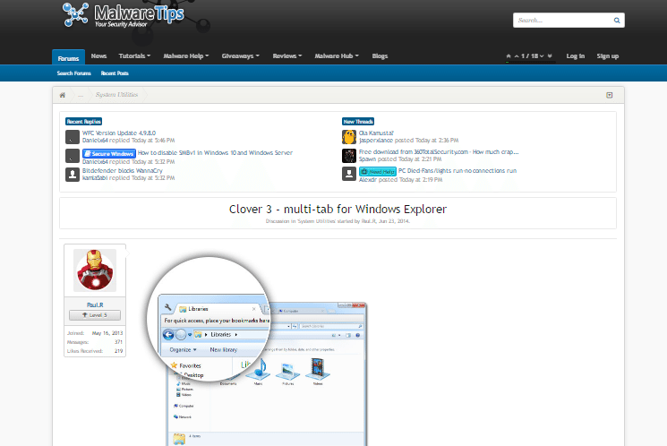
Task: Click Alexdr username
Action: [368, 180]
